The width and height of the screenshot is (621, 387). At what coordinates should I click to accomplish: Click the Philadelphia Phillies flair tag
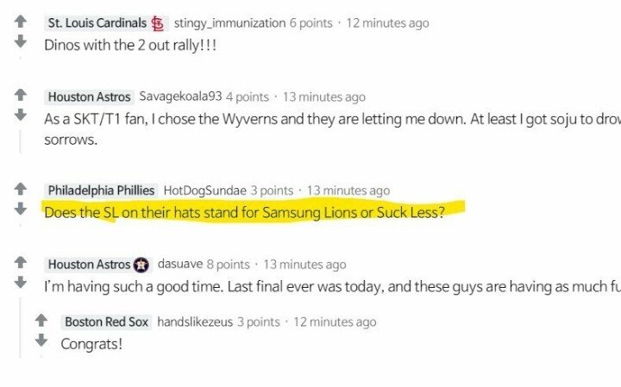point(101,190)
